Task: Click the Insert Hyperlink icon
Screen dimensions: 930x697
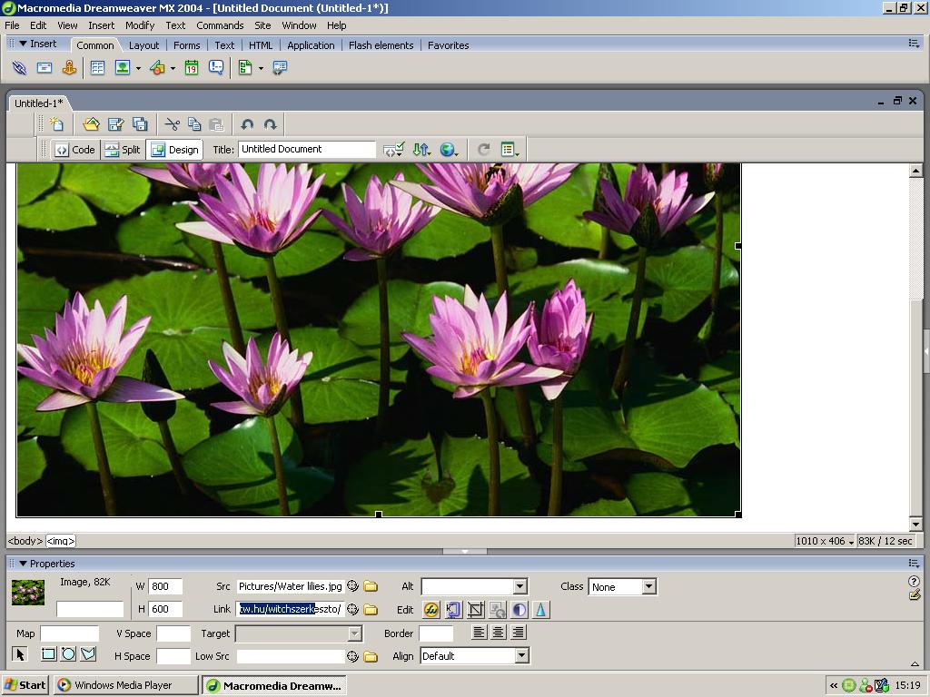Action: pos(19,68)
